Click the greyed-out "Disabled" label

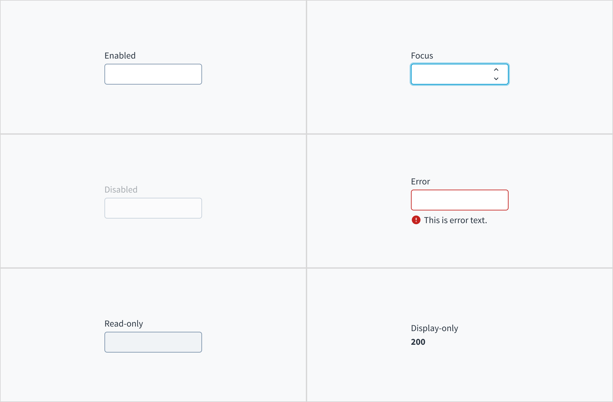coord(121,190)
